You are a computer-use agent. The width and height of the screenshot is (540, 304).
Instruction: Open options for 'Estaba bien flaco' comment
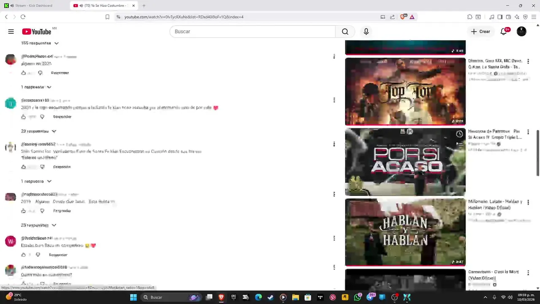click(x=334, y=238)
